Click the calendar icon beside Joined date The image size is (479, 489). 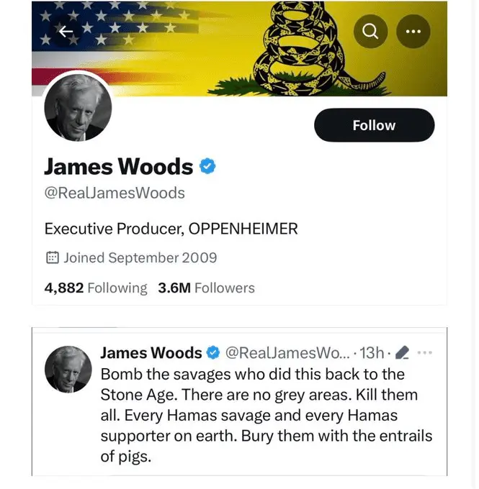click(52, 257)
